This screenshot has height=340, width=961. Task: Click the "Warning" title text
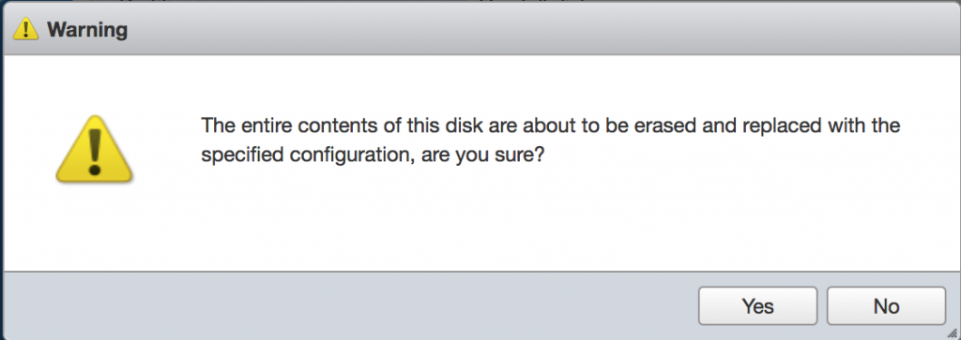(x=87, y=29)
